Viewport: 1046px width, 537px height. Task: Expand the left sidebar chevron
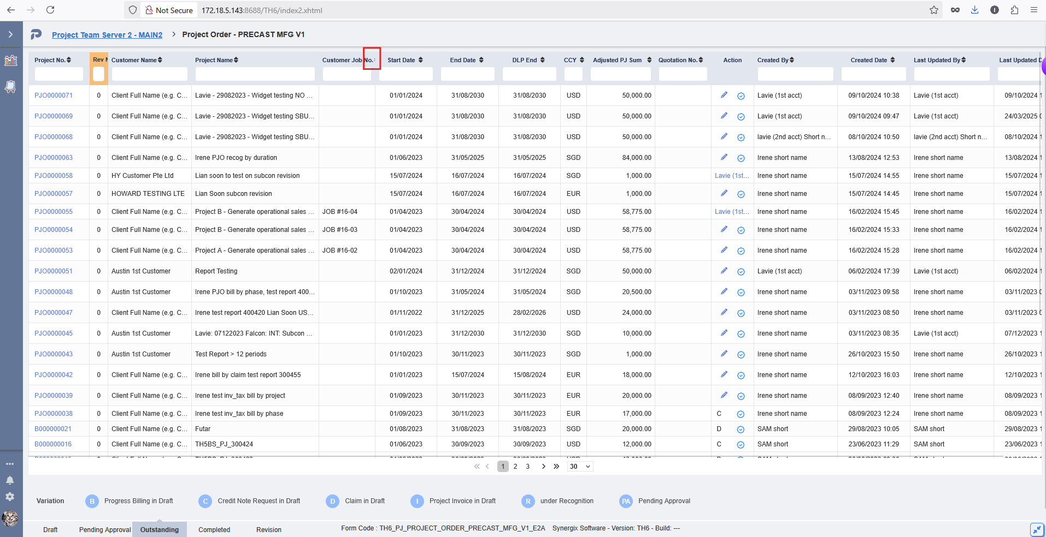pyautogui.click(x=10, y=34)
